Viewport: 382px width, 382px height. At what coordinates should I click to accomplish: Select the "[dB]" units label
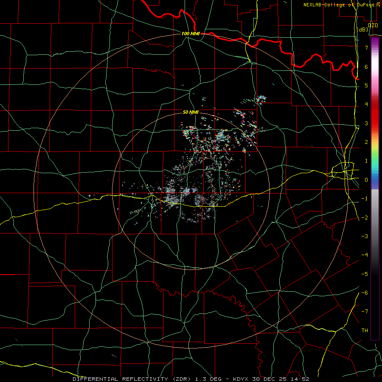(x=362, y=29)
